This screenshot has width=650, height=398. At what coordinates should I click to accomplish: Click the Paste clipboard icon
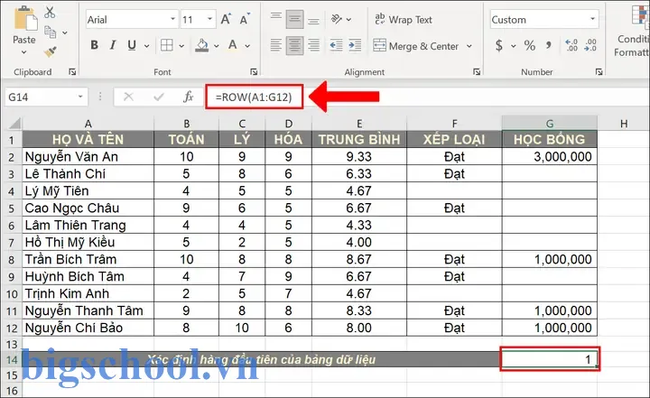(x=25, y=18)
